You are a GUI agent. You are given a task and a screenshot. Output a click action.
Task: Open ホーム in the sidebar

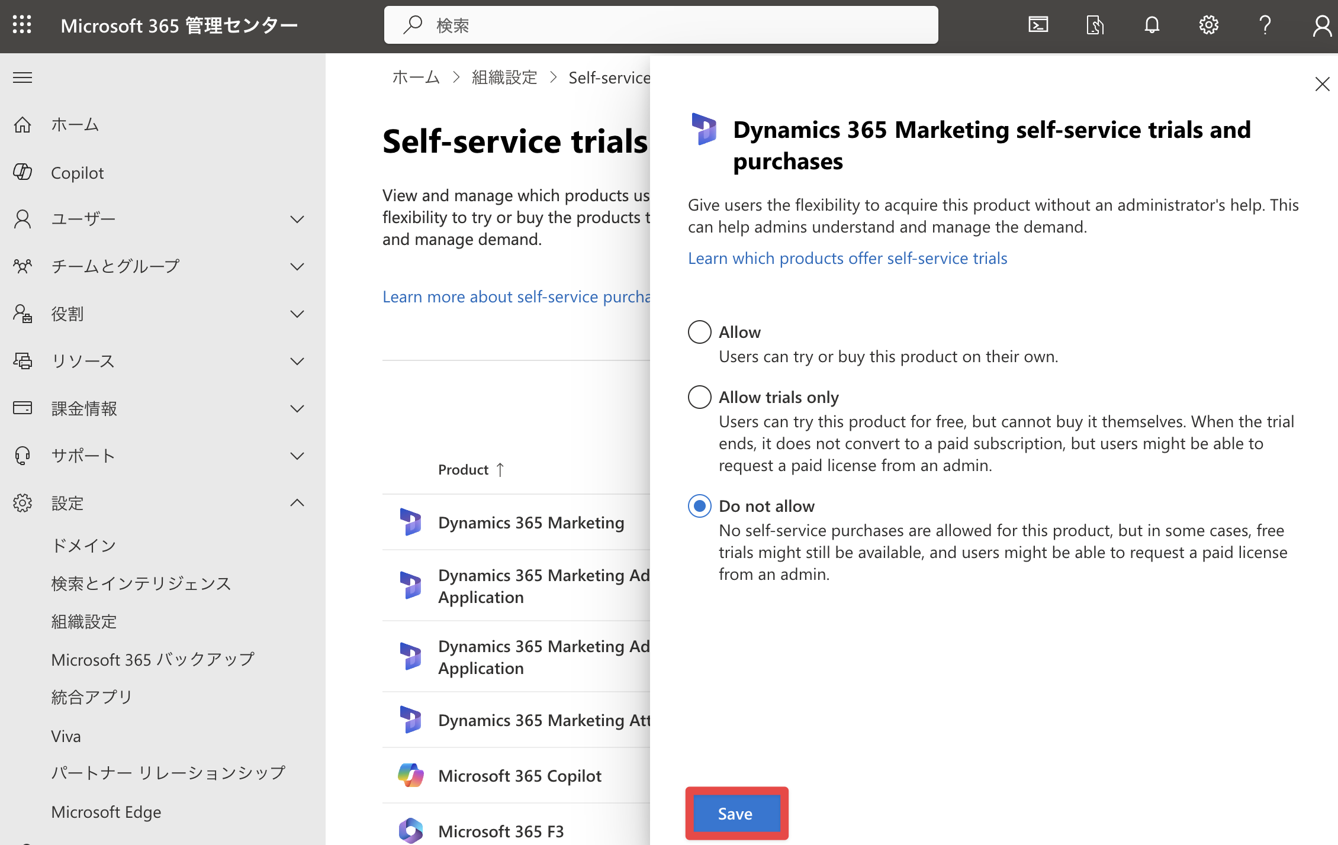[75, 125]
